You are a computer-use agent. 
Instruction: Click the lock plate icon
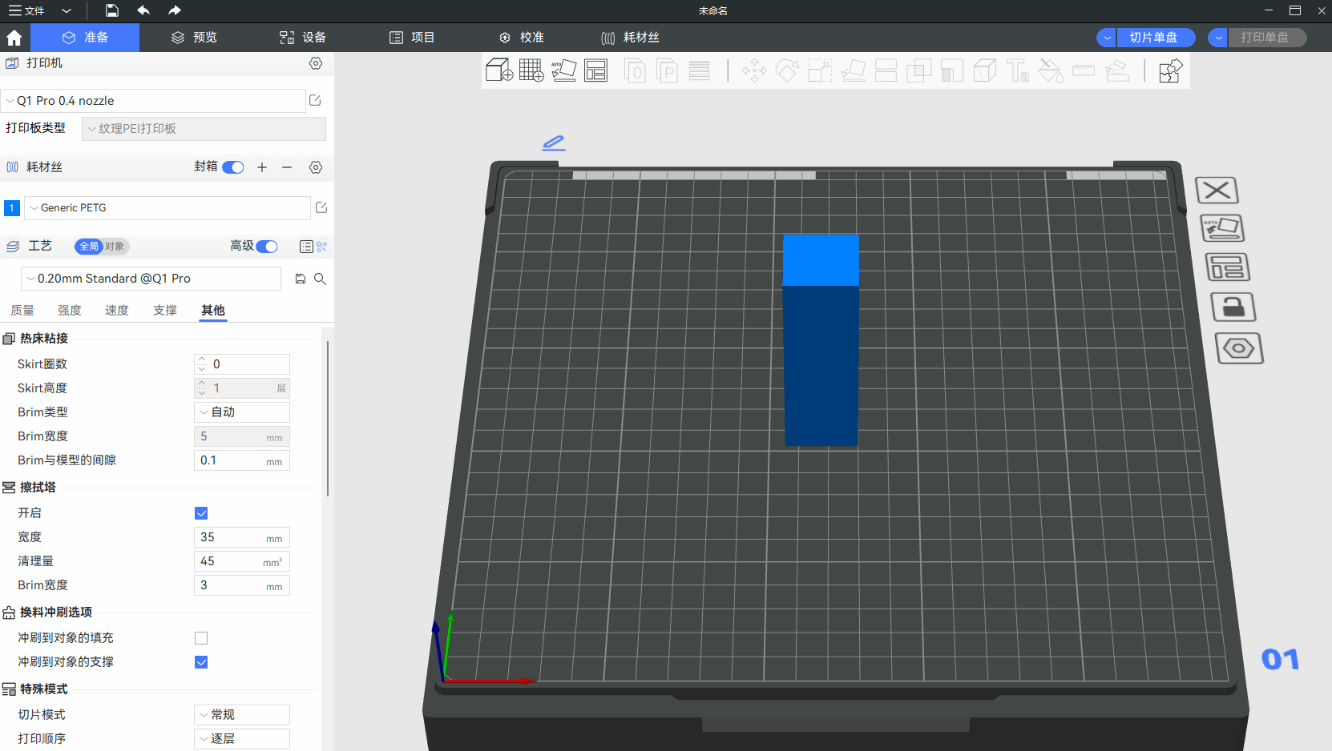tap(1232, 307)
